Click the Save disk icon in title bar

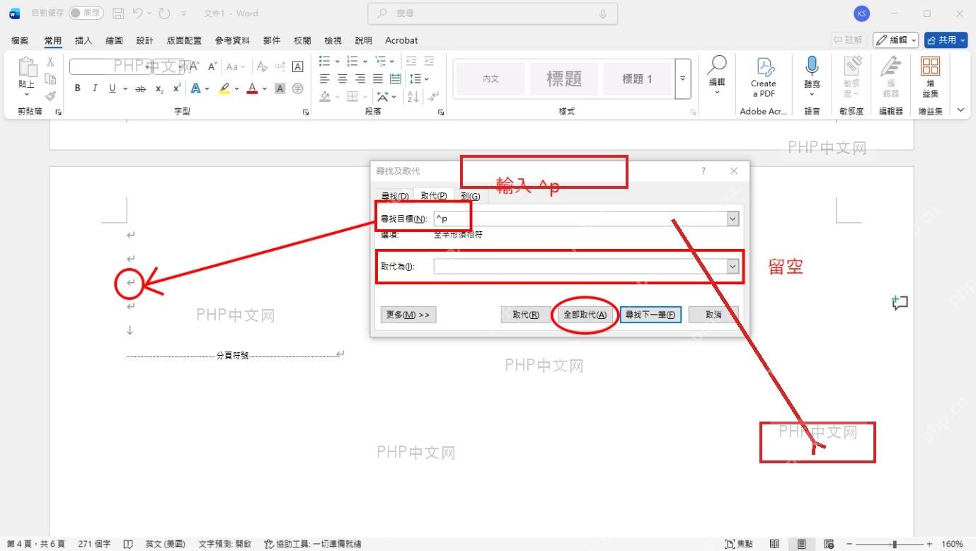[118, 13]
